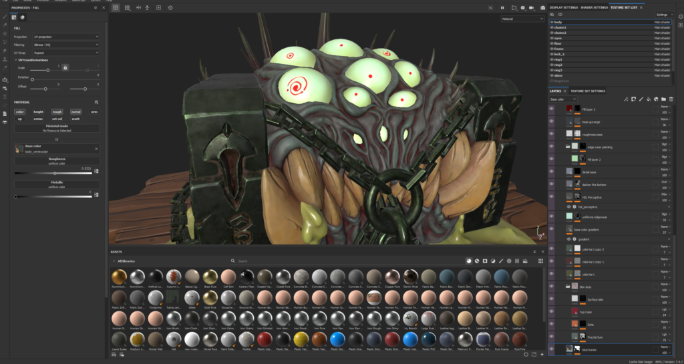Click the delete layer trash icon
Image resolution: width=684 pixels, height=364 pixels.
click(x=671, y=99)
